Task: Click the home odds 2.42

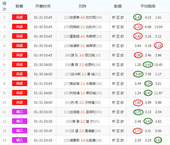Action: tap(138, 36)
